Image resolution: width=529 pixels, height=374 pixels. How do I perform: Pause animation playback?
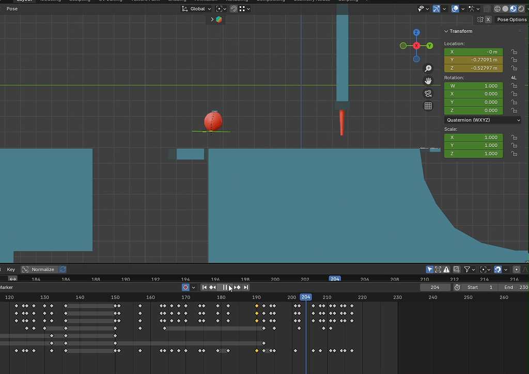pyautogui.click(x=225, y=287)
